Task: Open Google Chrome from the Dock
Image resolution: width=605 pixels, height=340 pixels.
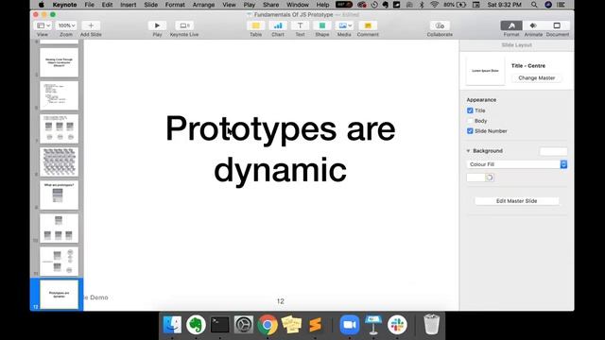Action: click(268, 325)
